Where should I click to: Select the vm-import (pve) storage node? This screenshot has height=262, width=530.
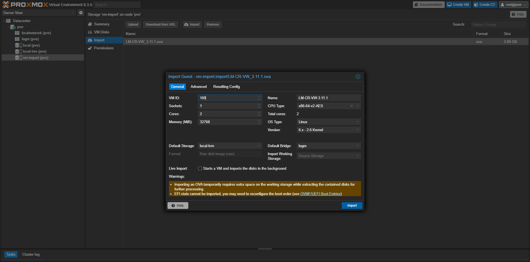pos(35,58)
